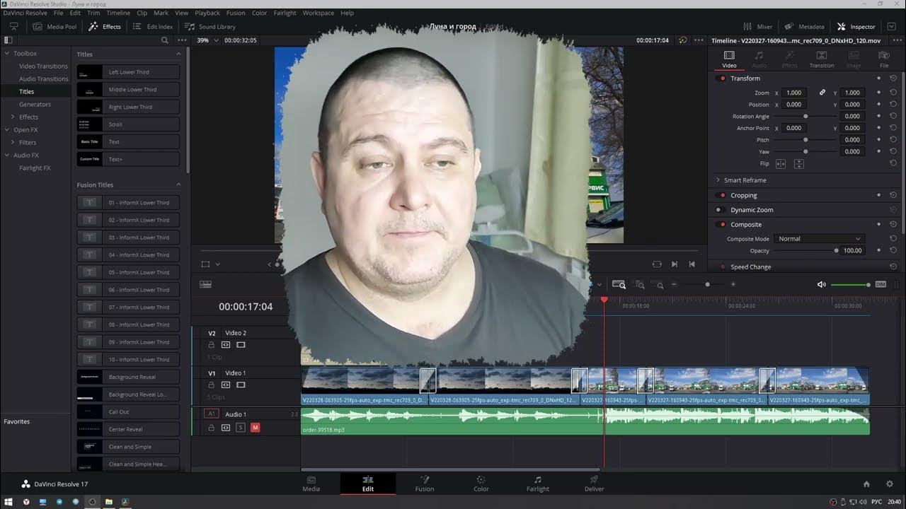Open timeline view options icon
This screenshot has height=509, width=906.
pyautogui.click(x=206, y=284)
